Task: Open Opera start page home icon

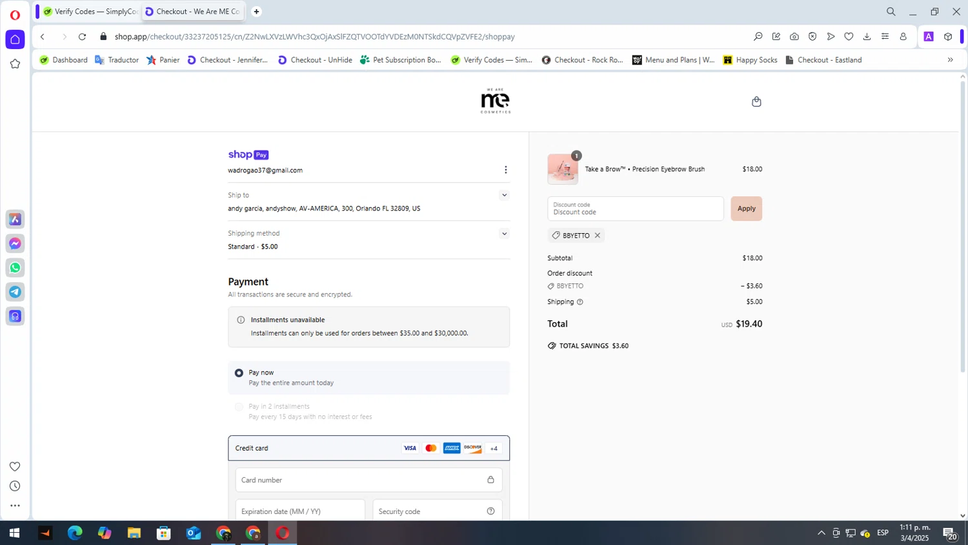Action: (x=15, y=39)
